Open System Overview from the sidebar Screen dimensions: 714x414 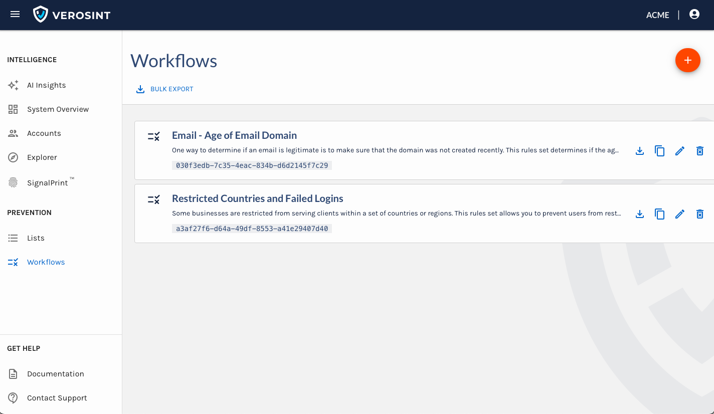coord(58,109)
